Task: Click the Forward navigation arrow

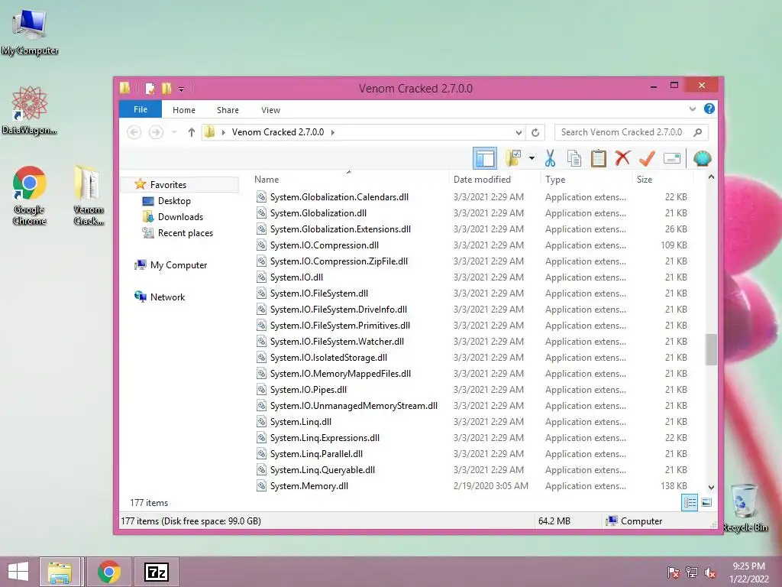Action: pyautogui.click(x=156, y=132)
